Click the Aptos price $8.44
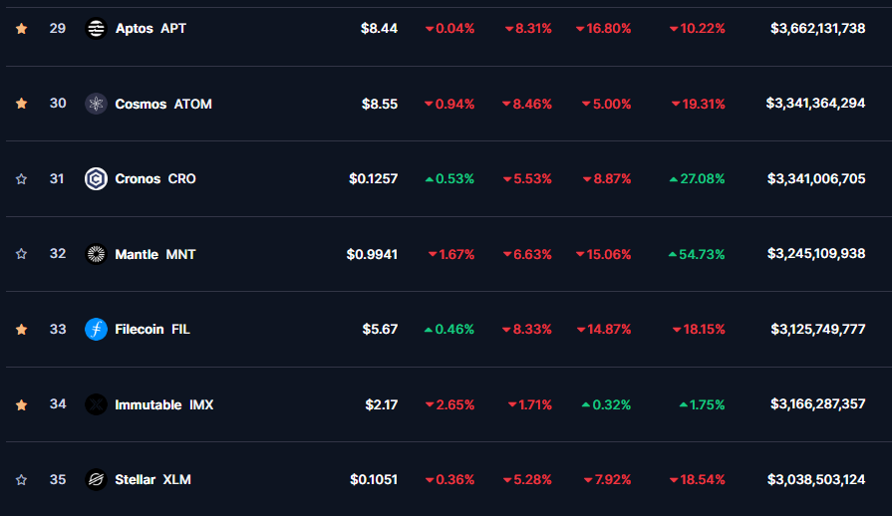892x516 pixels. tap(379, 29)
